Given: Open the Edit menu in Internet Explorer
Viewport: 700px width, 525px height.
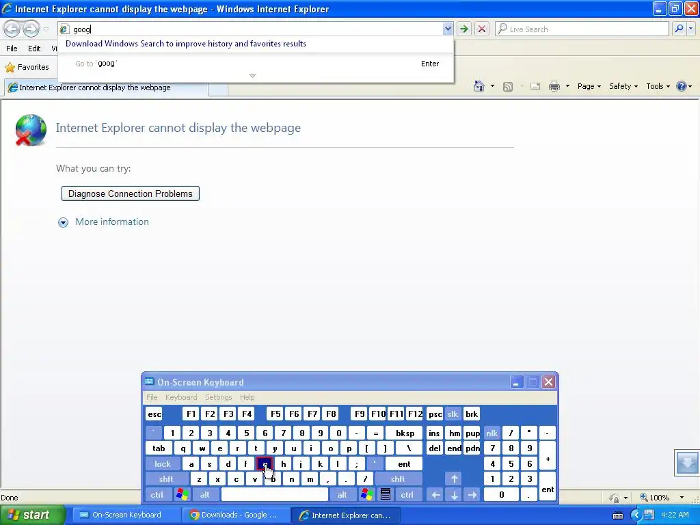Looking at the screenshot, I should pos(34,49).
